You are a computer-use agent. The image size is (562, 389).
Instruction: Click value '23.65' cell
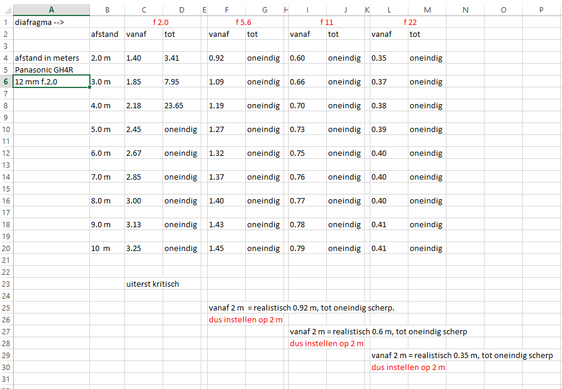point(182,106)
